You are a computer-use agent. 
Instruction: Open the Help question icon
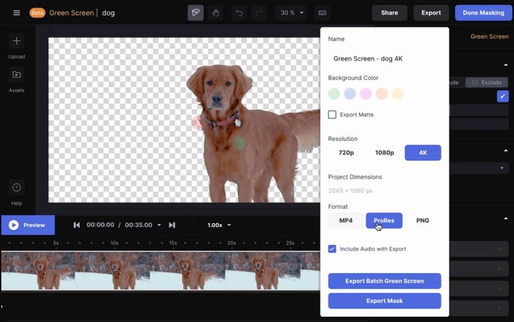17,188
